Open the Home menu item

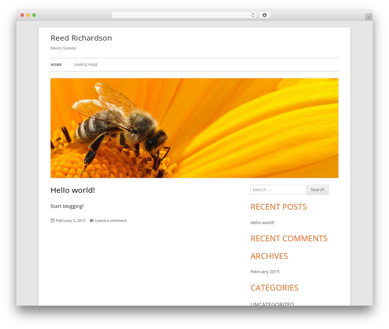coord(56,65)
